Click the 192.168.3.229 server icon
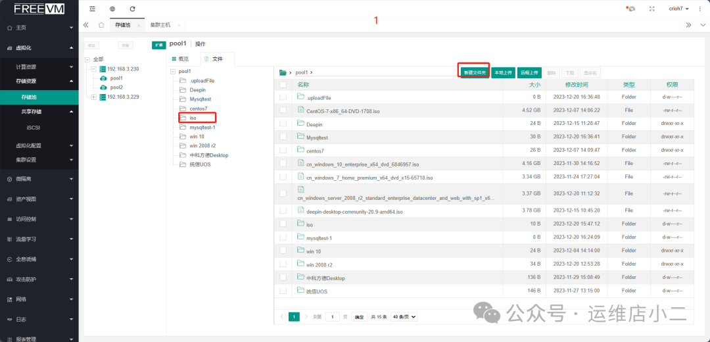Screen dimensions: 710x342 (x=103, y=97)
